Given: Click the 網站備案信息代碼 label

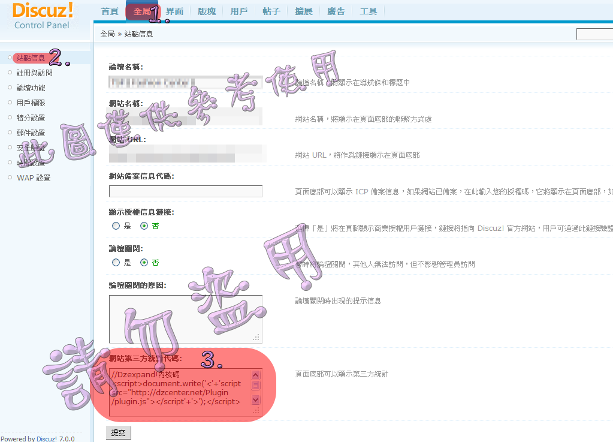Looking at the screenshot, I should 141,176.
